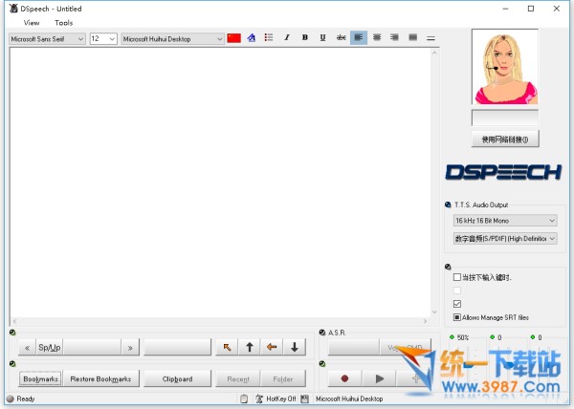Image resolution: width=574 pixels, height=409 pixels.
Task: Click the diagonal up-left arrow button
Action: pyautogui.click(x=227, y=347)
